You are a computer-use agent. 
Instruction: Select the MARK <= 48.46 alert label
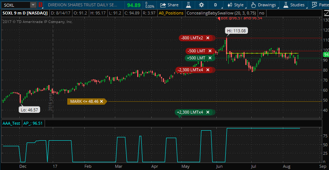click(84, 101)
